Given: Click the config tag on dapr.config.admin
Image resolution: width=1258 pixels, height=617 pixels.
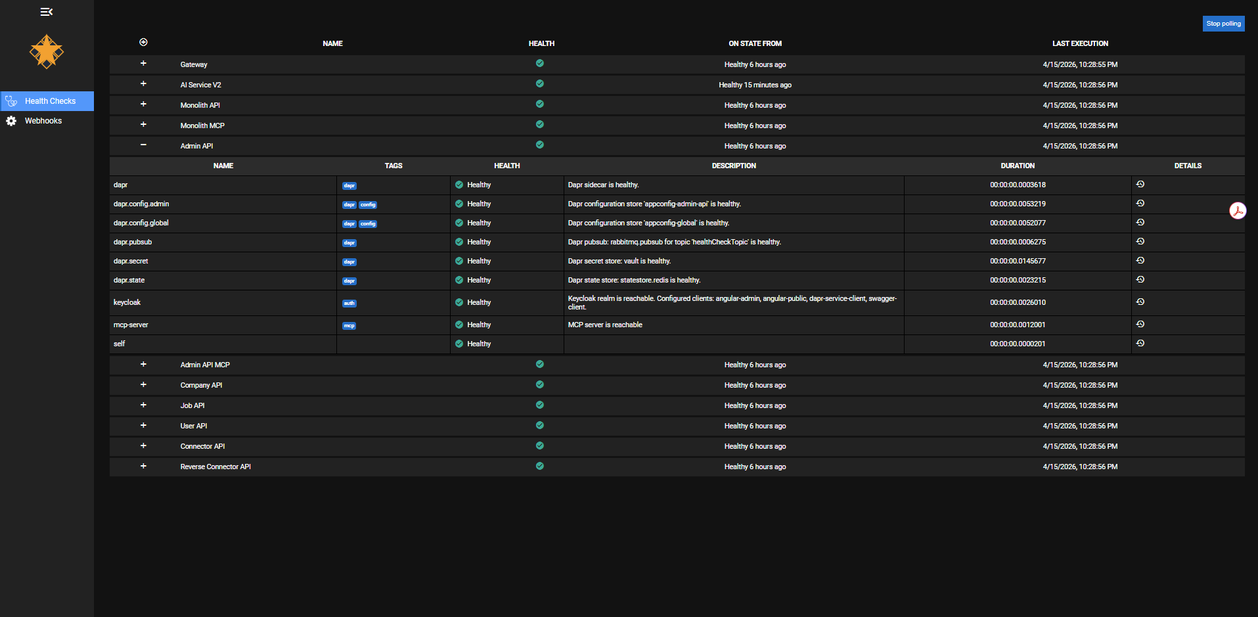Looking at the screenshot, I should point(368,205).
